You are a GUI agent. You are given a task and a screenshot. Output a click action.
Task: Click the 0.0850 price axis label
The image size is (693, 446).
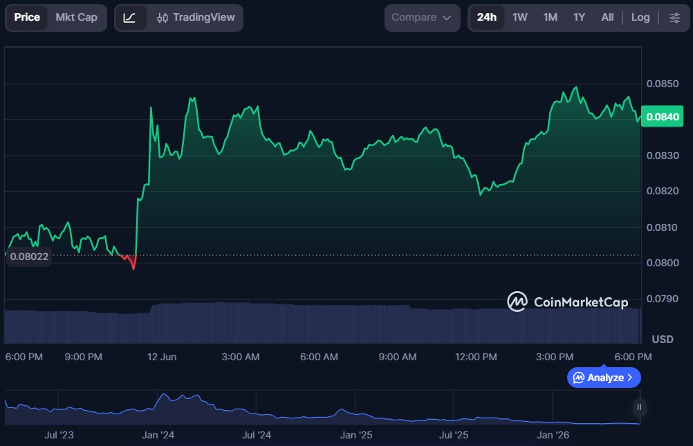point(662,84)
